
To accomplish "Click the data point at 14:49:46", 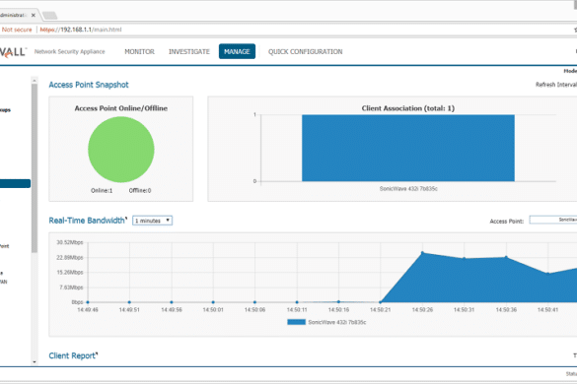I will point(88,302).
